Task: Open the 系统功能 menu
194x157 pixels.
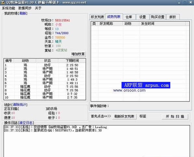Action: tap(8, 8)
